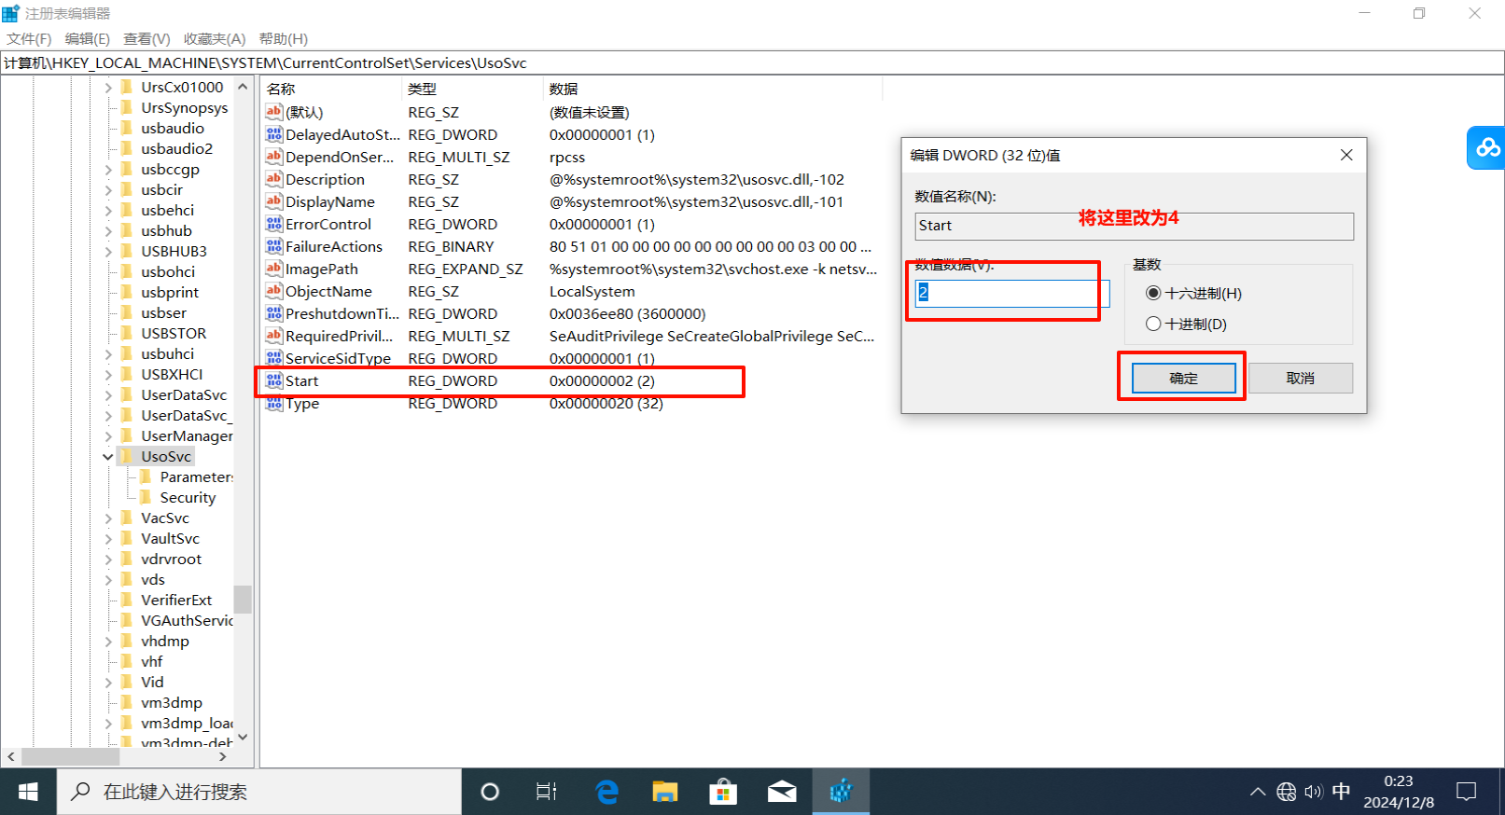The width and height of the screenshot is (1505, 815).
Task: Click the tree pane vertical scrollbar thumb
Action: coord(243,599)
